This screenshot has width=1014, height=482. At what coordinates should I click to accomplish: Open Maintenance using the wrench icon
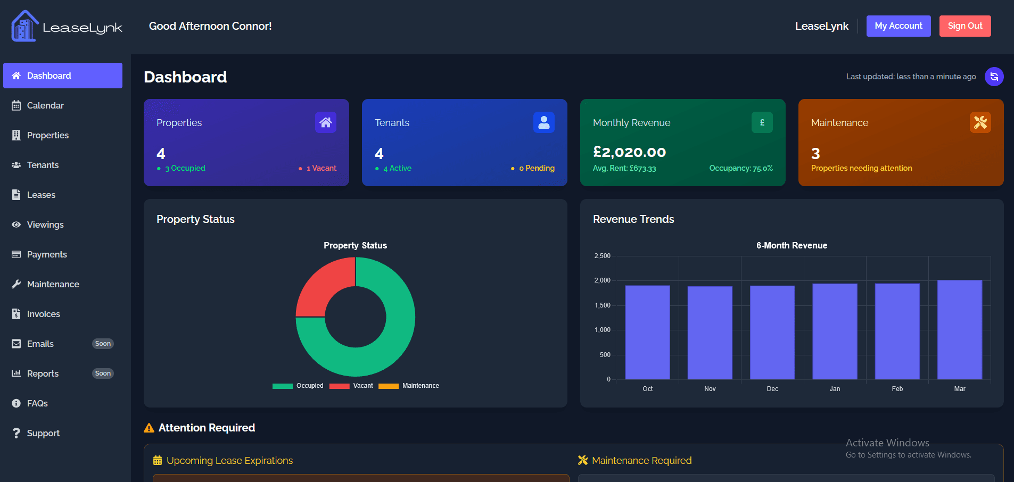point(17,284)
